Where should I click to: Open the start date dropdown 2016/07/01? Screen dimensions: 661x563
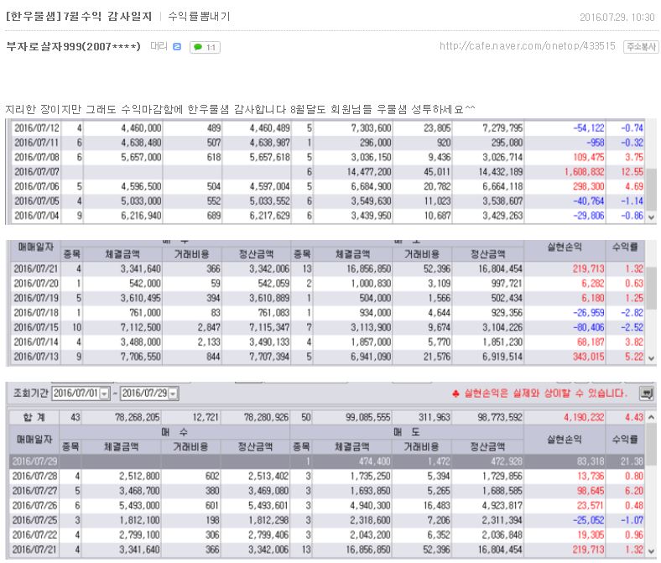105,394
